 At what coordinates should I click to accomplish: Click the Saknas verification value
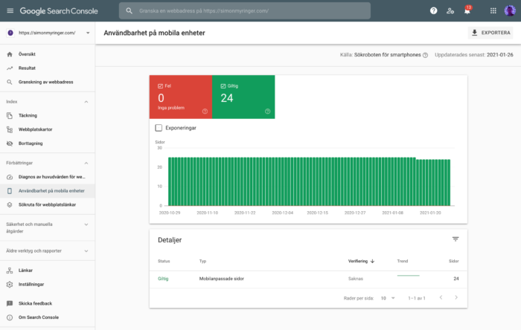356,279
